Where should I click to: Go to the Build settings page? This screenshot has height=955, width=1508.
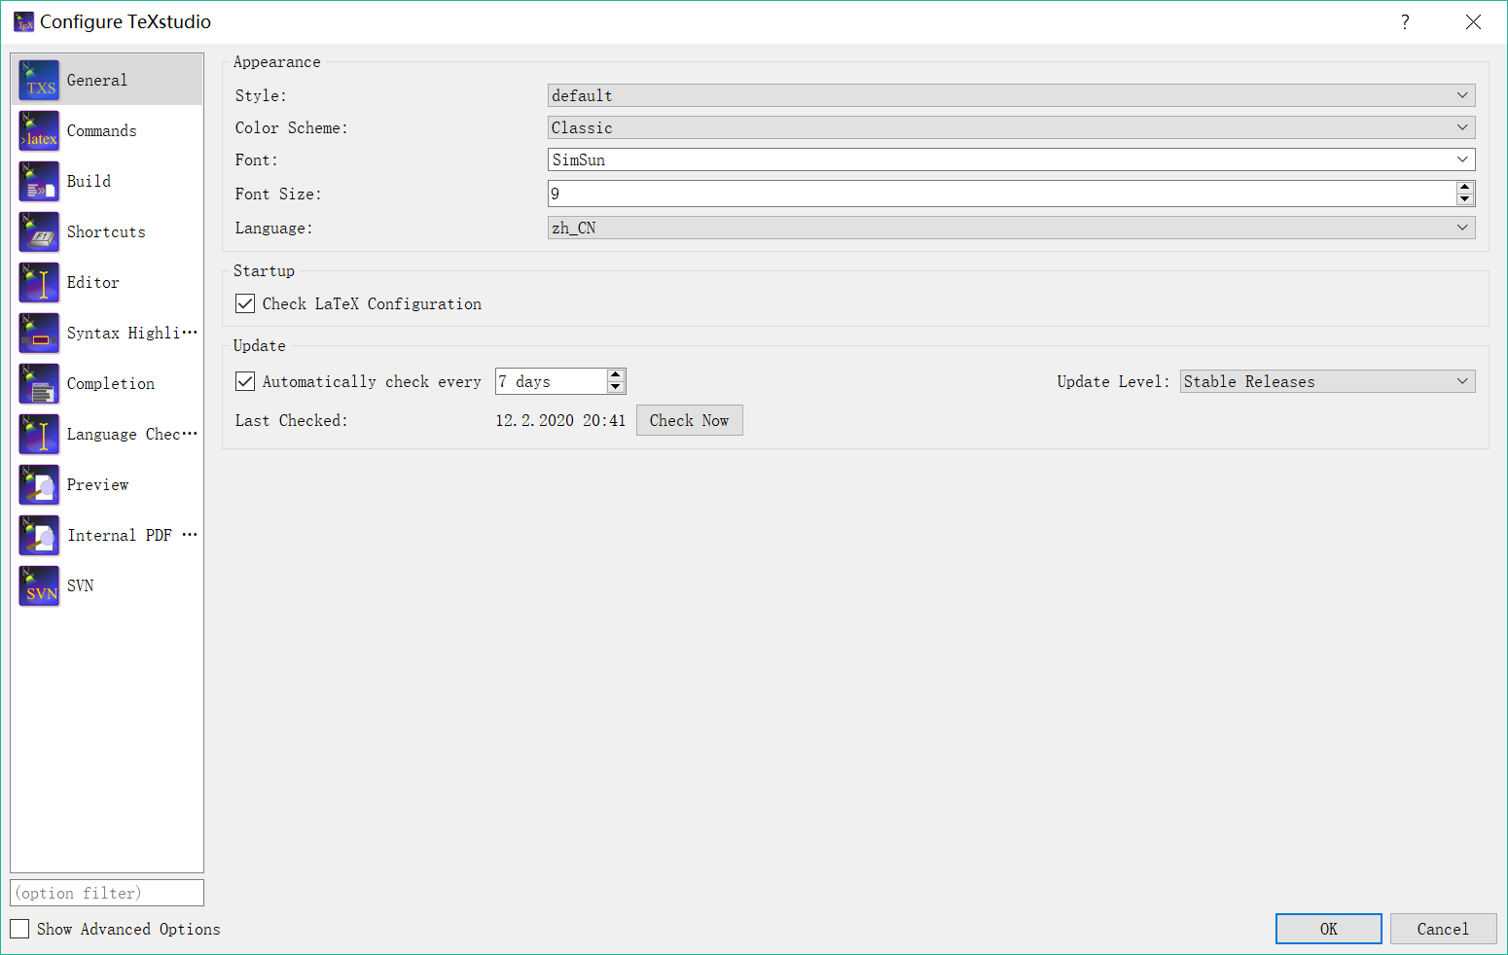pyautogui.click(x=89, y=181)
